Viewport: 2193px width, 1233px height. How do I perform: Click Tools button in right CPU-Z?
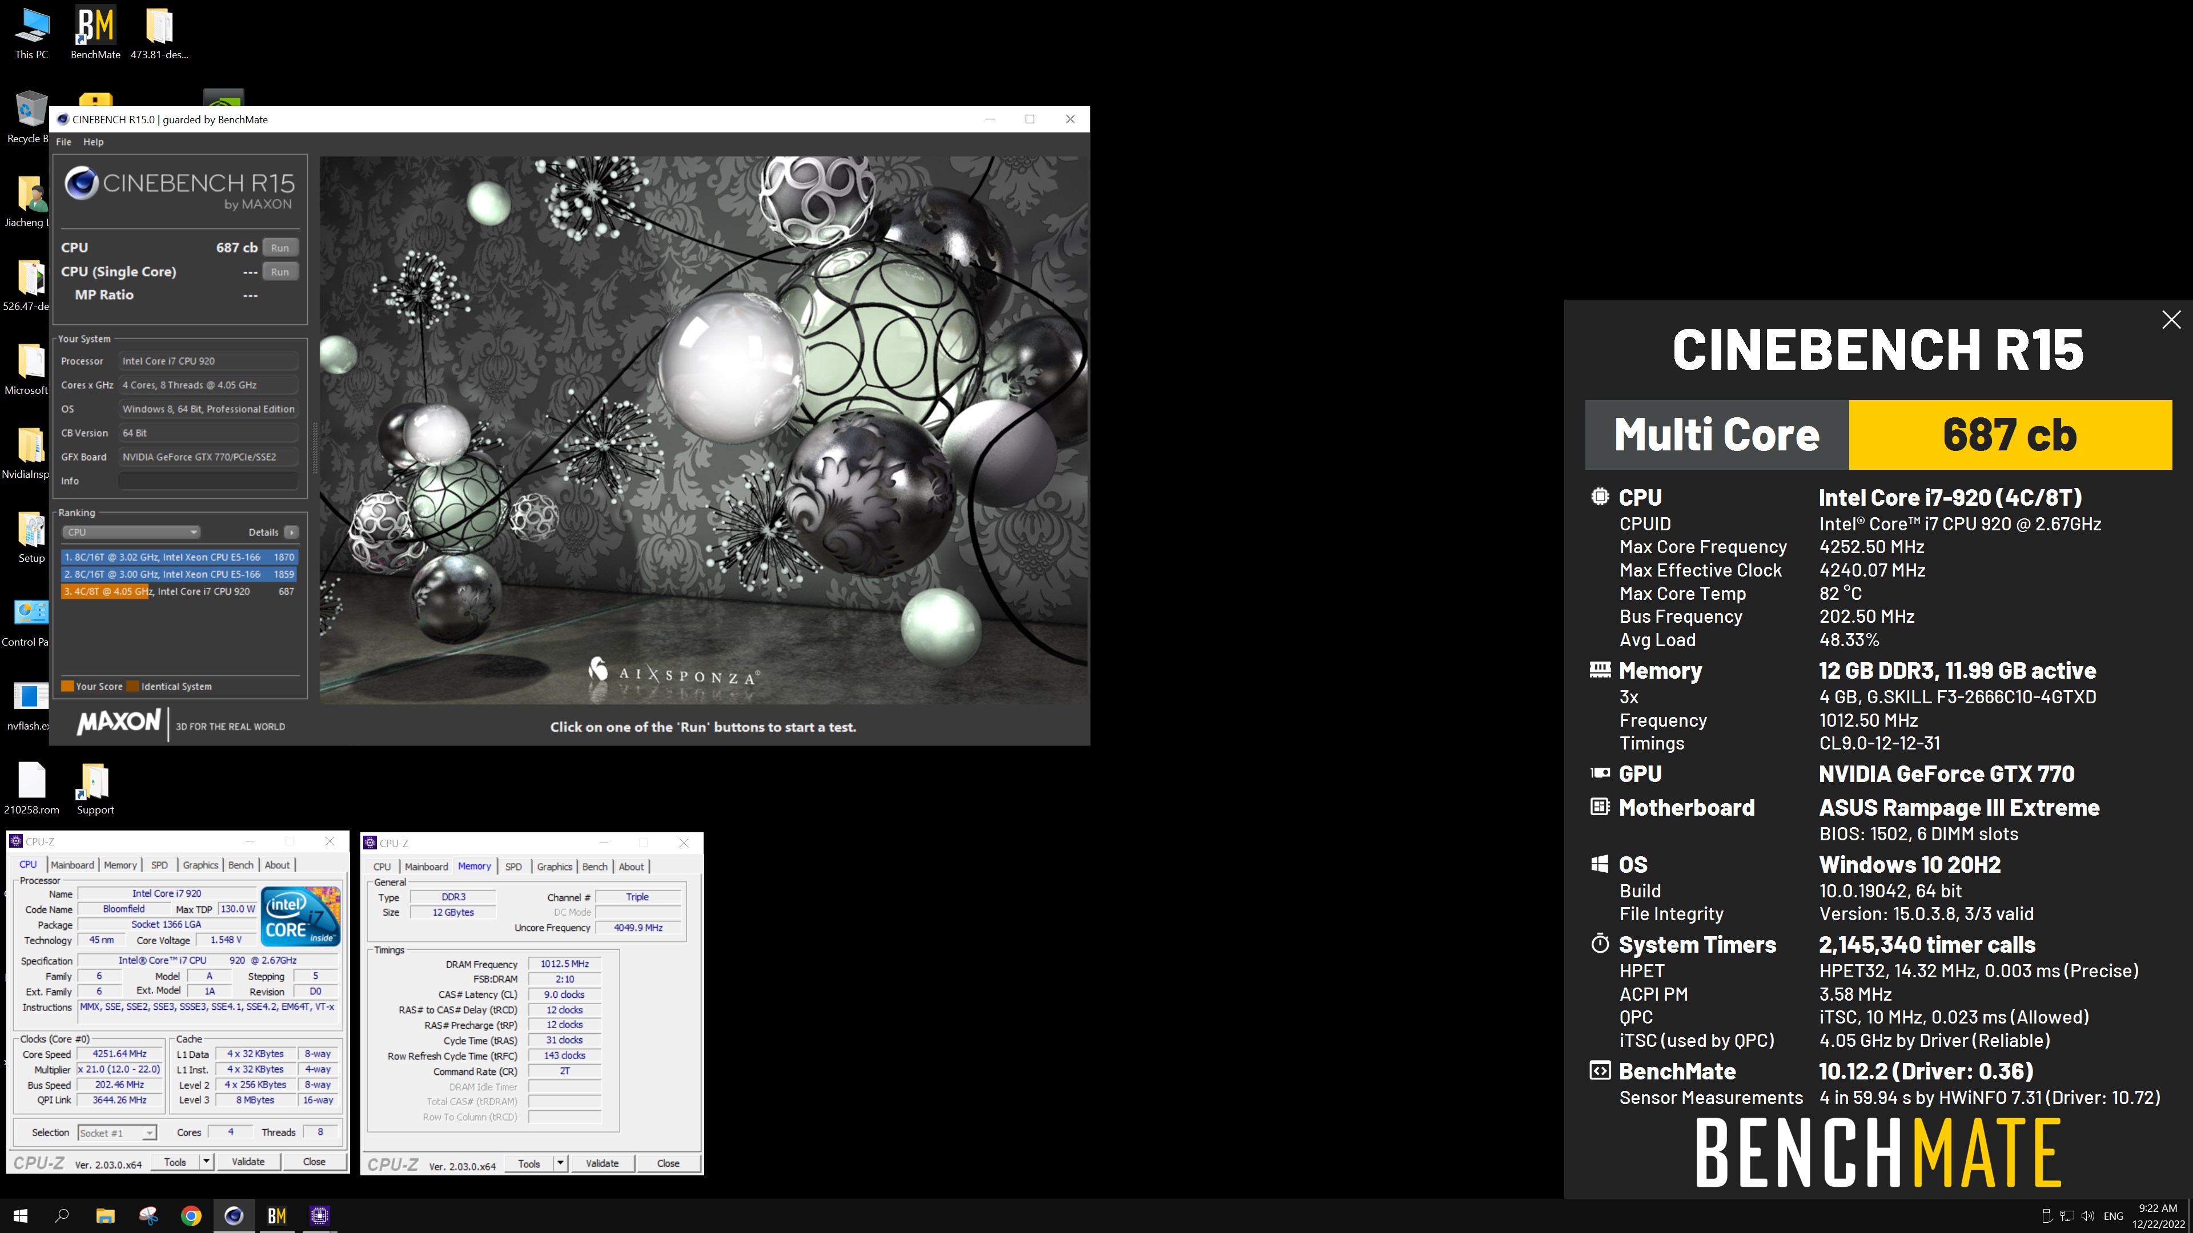[x=529, y=1164]
